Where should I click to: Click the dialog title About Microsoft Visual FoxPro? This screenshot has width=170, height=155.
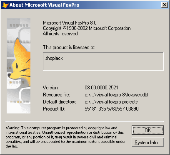point(44,5)
